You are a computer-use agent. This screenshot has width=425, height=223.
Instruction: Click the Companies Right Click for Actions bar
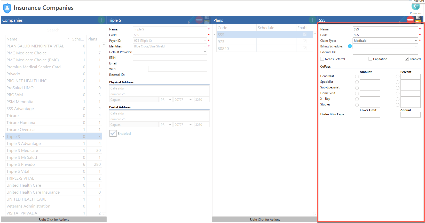54,219
